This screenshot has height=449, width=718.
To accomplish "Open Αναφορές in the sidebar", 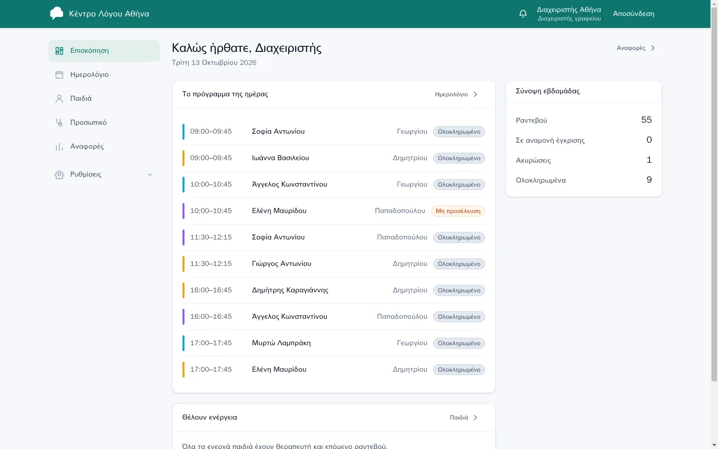I will coord(104,147).
